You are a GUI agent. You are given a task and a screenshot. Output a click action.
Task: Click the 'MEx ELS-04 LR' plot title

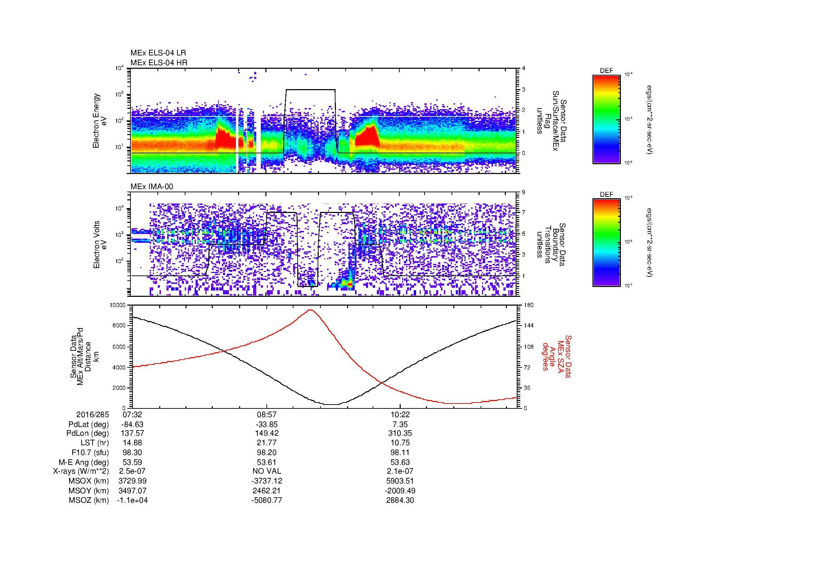(158, 53)
